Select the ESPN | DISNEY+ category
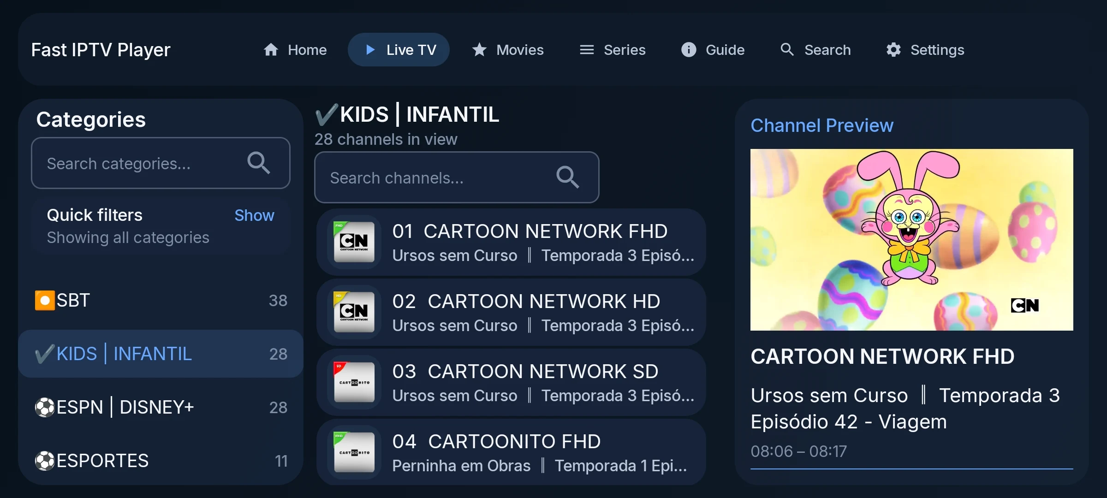Screen dimensions: 1107x498 point(161,407)
